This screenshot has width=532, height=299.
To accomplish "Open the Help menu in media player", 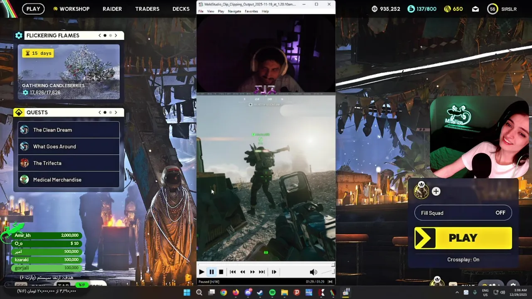I will tap(265, 11).
